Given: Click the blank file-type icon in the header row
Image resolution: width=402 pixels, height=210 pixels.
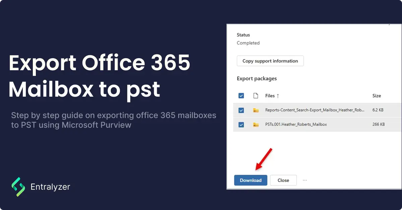Looking at the screenshot, I should click(x=256, y=96).
